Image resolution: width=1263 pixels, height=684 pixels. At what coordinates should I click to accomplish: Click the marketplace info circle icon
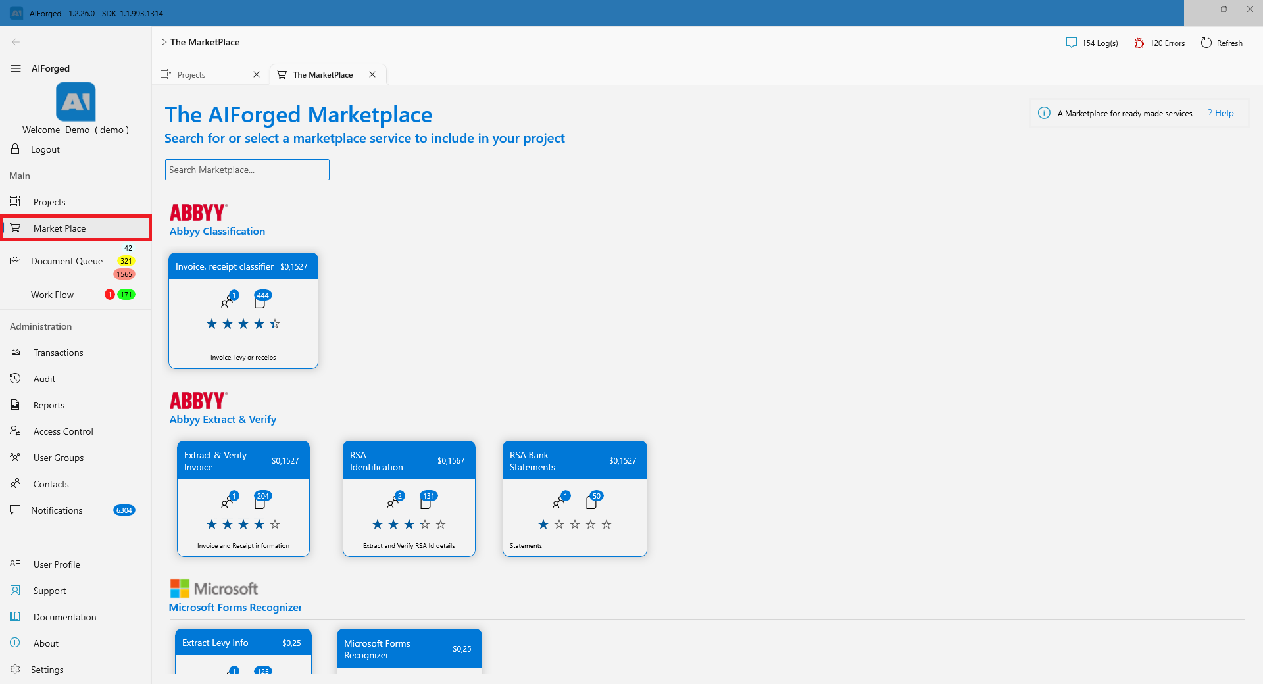pos(1044,113)
